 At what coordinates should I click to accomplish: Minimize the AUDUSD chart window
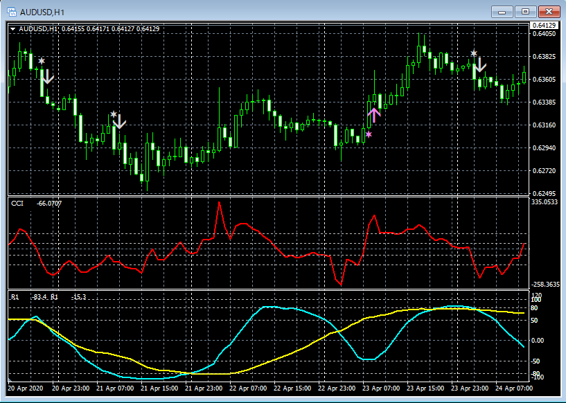click(x=502, y=12)
